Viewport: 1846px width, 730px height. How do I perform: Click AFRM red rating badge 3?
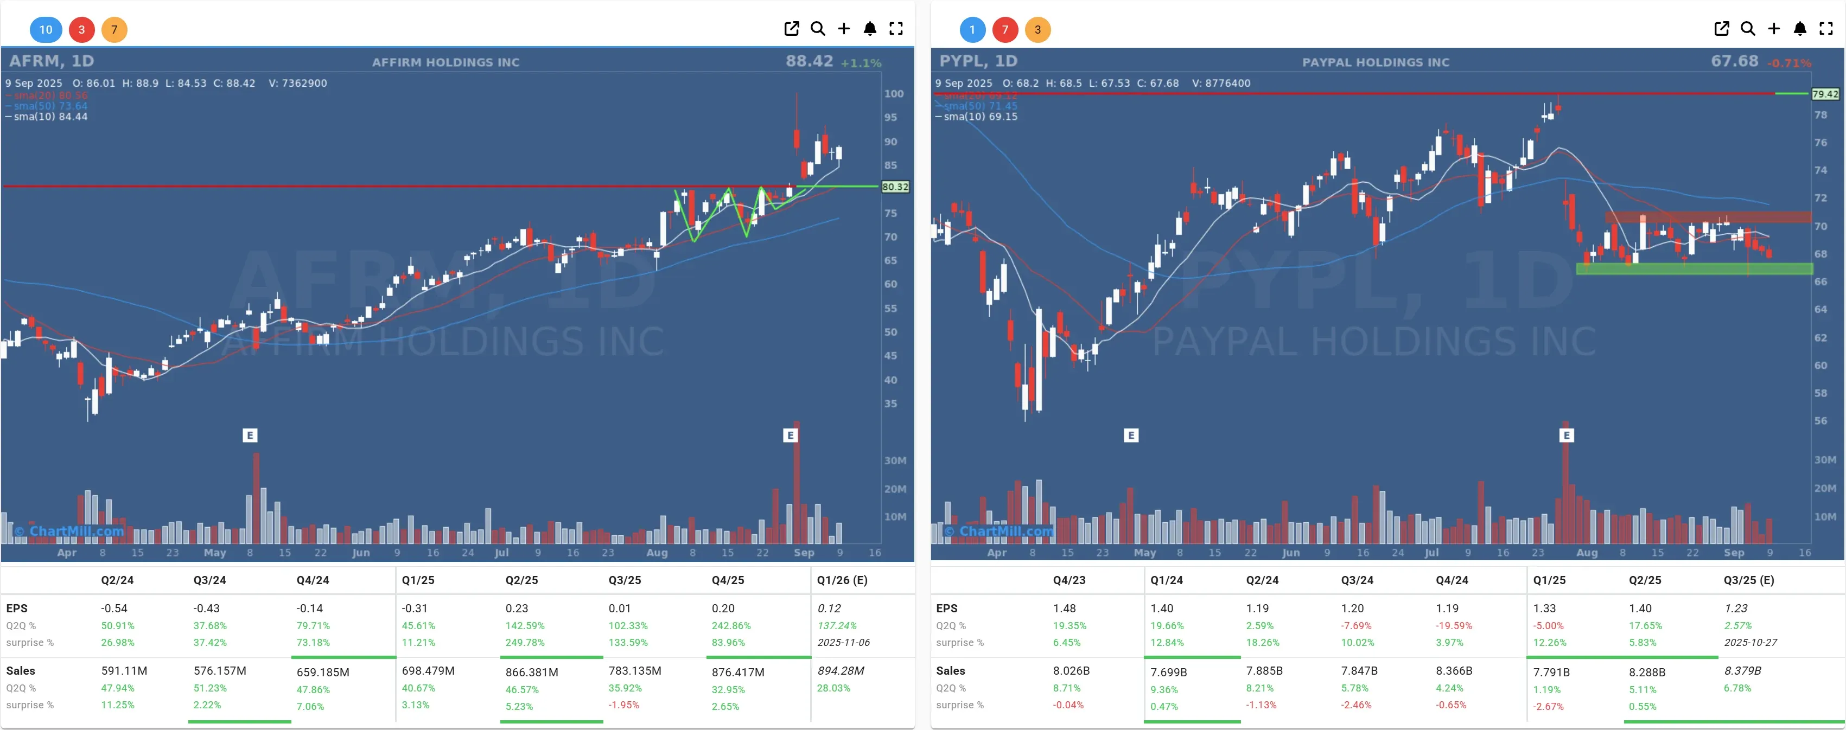pyautogui.click(x=82, y=29)
